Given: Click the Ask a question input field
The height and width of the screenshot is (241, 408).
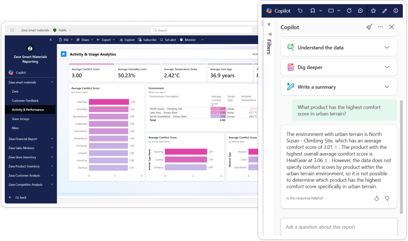Looking at the screenshot, I should pos(339,227).
